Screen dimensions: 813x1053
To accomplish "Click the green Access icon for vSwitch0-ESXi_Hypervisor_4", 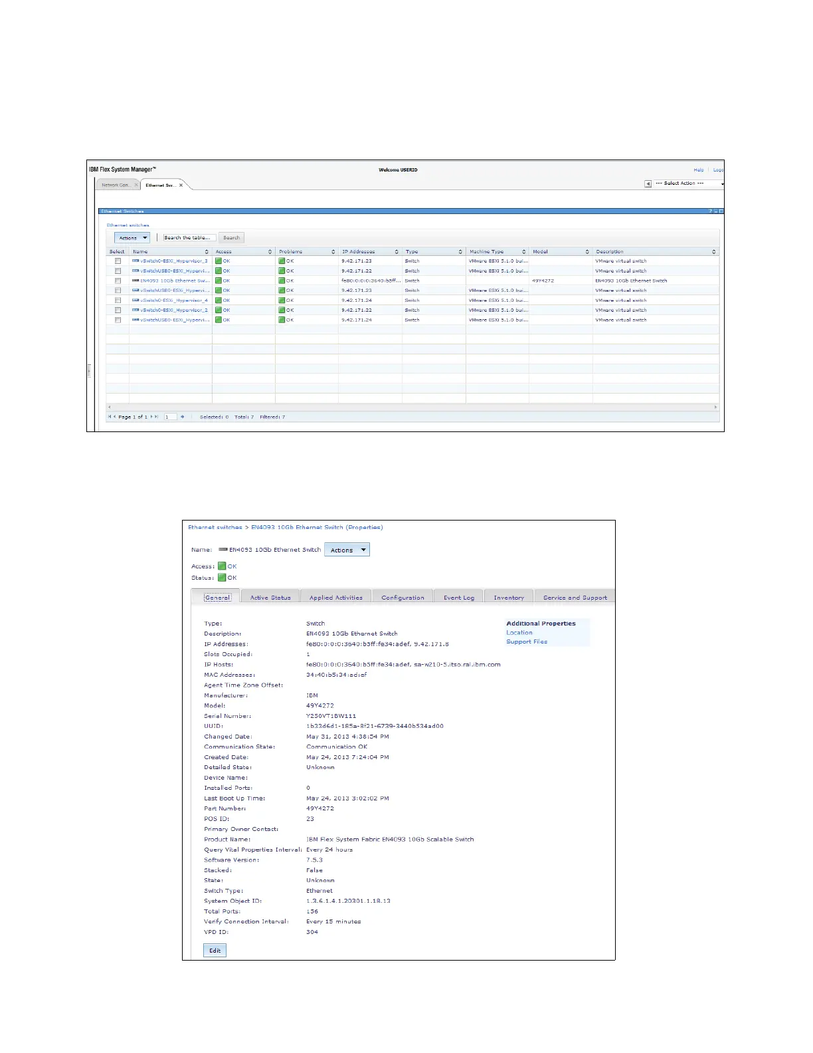I will pos(219,300).
